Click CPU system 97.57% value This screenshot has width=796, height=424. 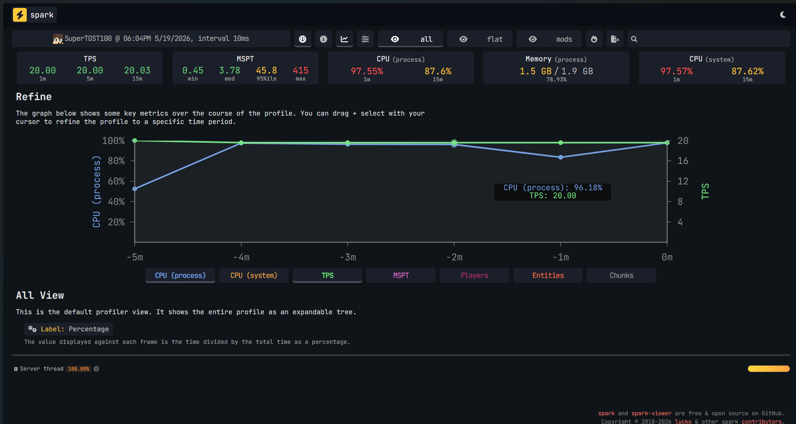pyautogui.click(x=677, y=71)
